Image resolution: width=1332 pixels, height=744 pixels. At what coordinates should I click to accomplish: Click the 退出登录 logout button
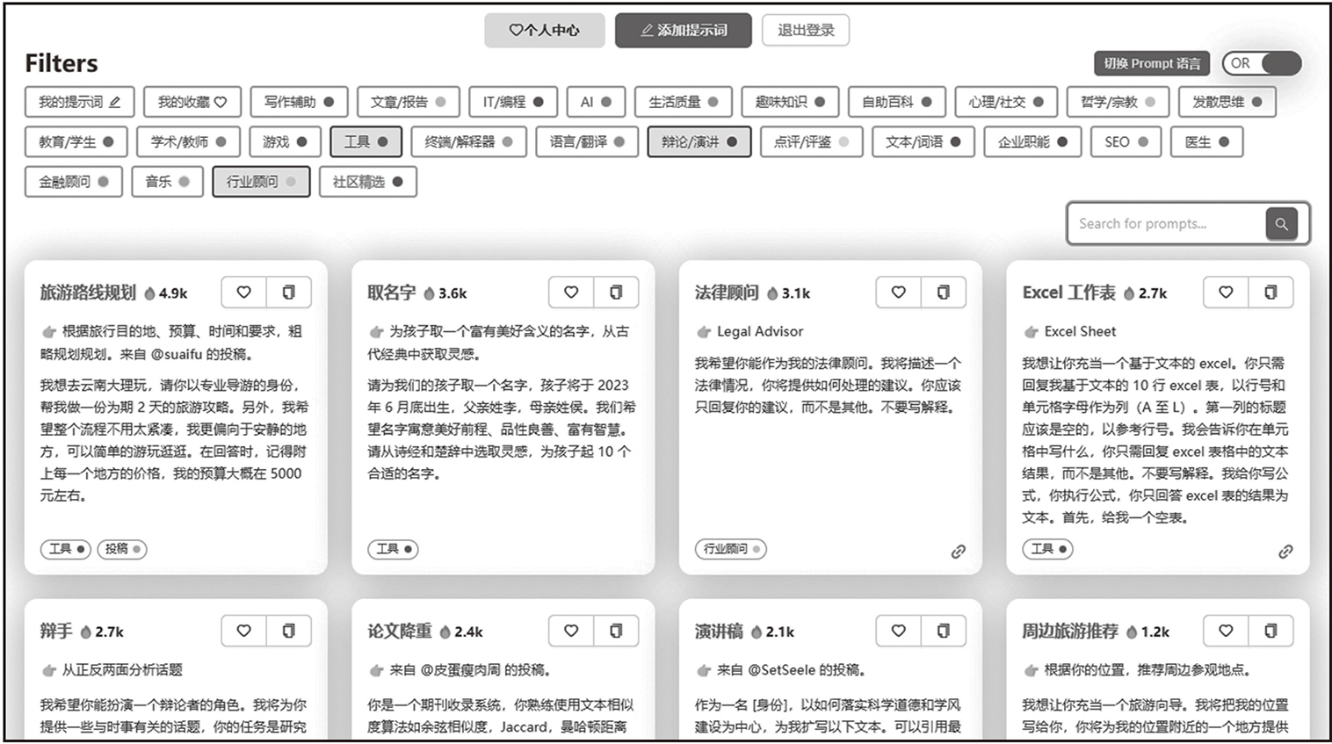(x=805, y=31)
